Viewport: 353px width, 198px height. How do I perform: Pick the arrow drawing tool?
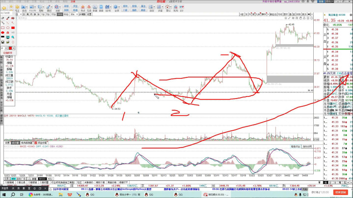tap(13, 23)
